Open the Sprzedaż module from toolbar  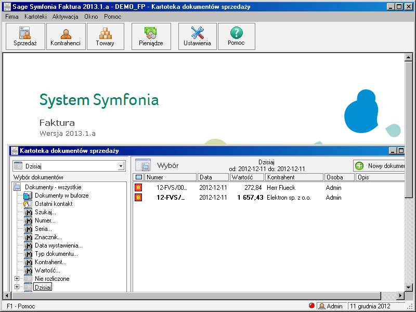25,36
